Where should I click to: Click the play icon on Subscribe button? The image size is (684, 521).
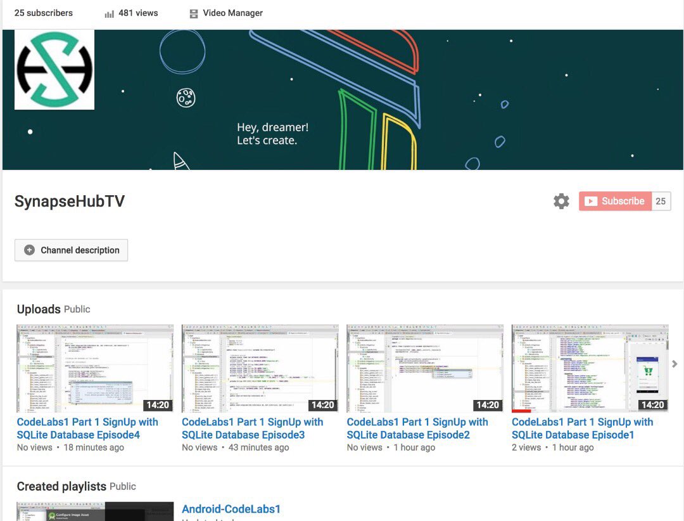click(x=591, y=202)
